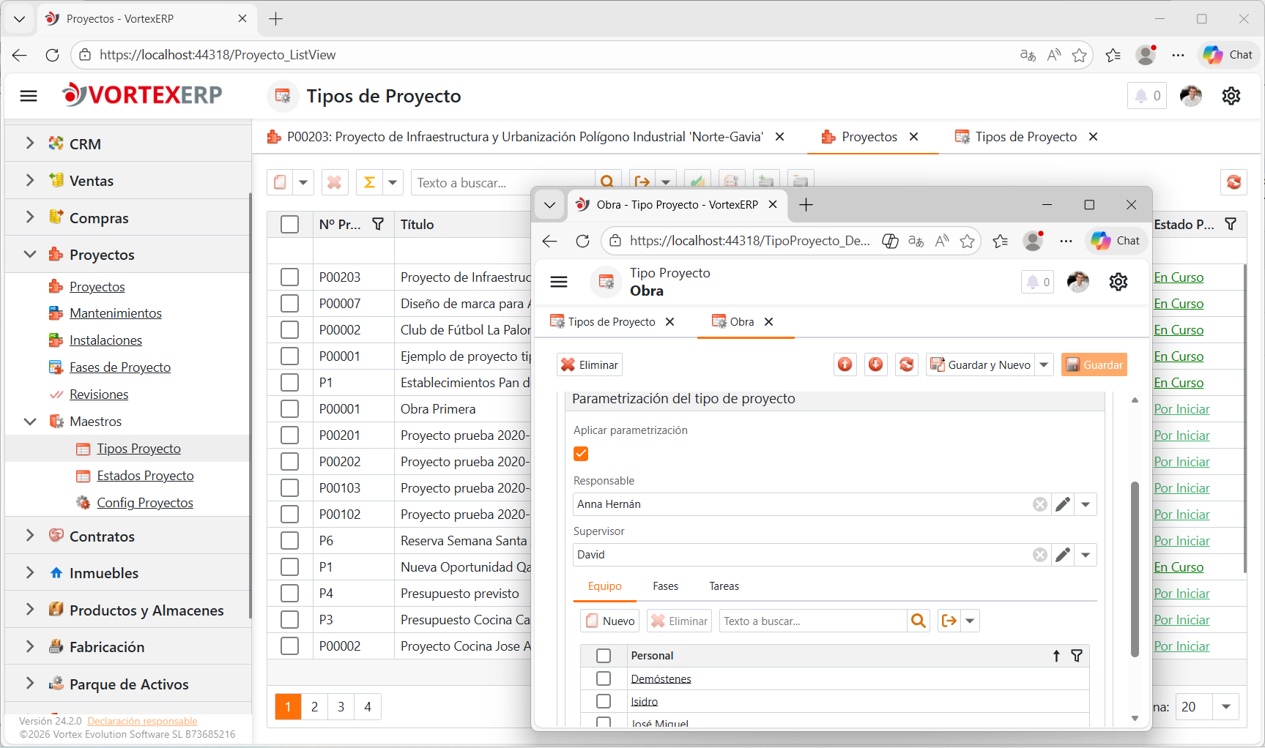1265x748 pixels.
Task: Click the Nuevo button in Equipo toolbar
Action: [610, 621]
